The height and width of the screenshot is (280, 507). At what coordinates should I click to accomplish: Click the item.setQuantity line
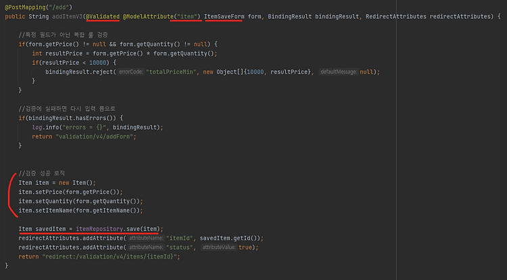pos(80,201)
